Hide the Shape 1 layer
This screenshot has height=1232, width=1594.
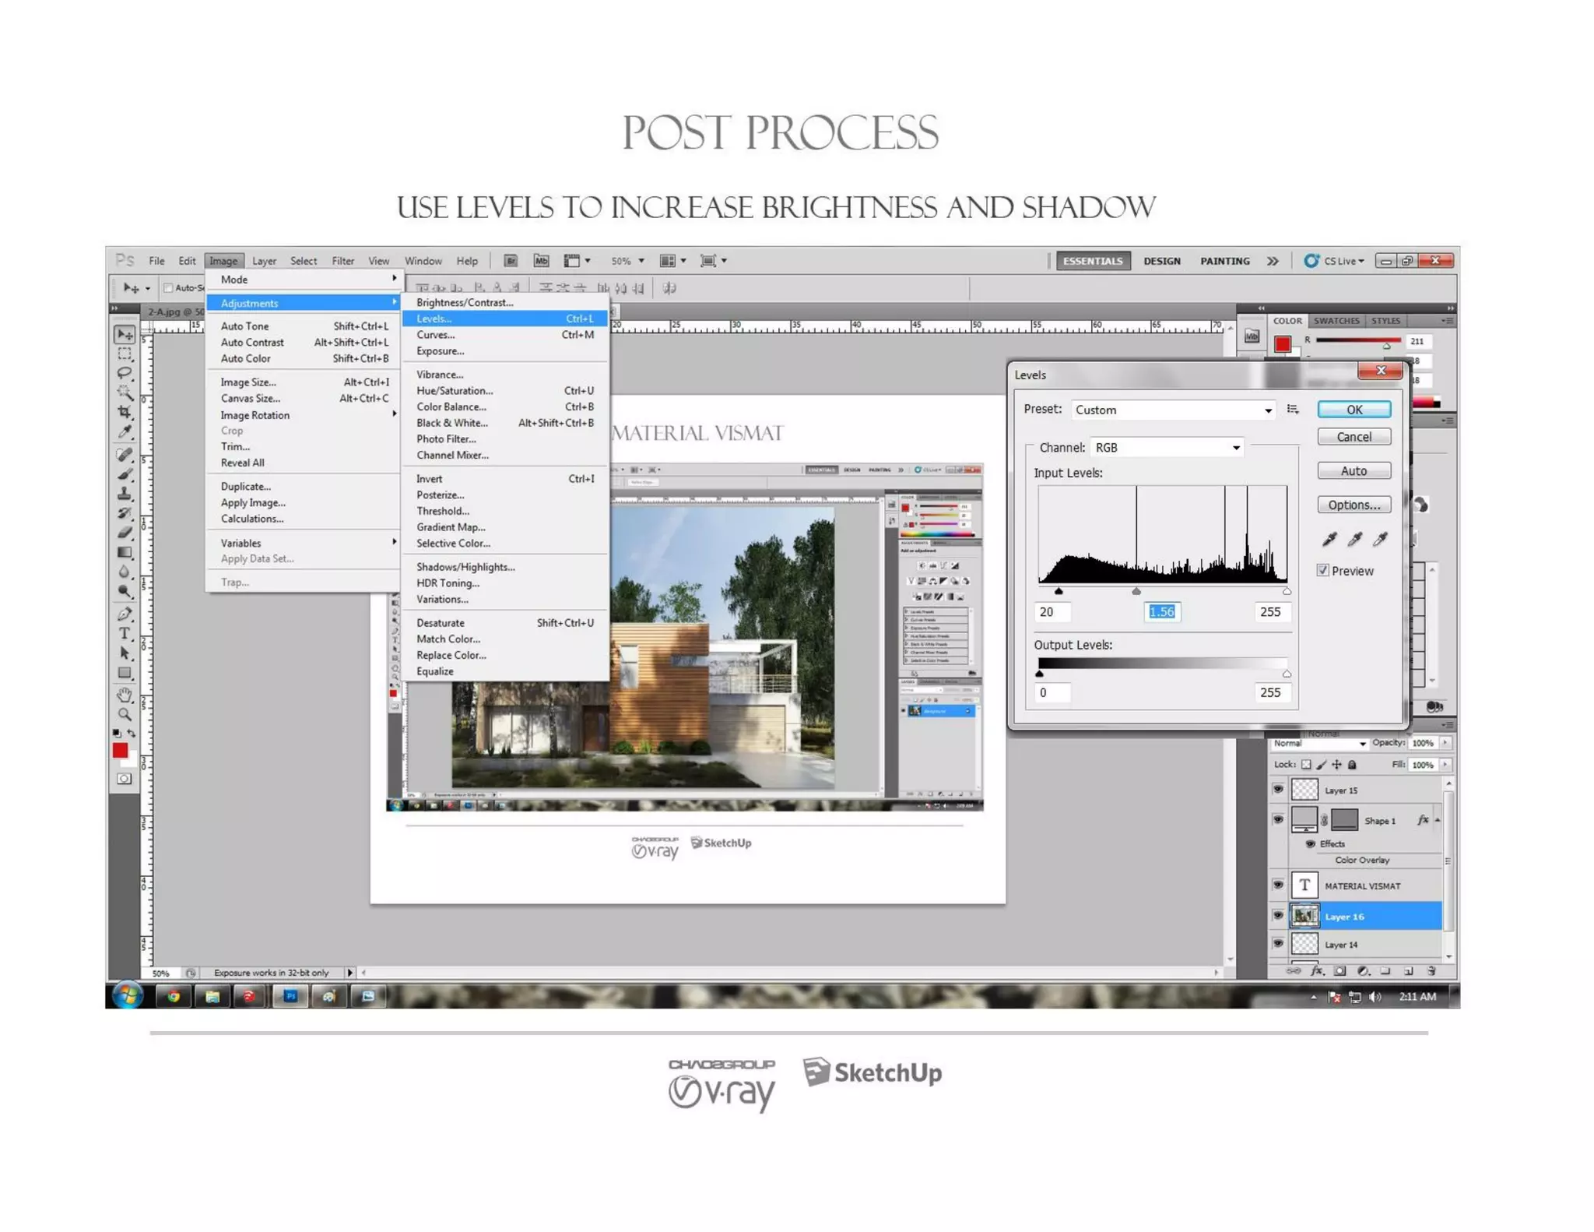click(x=1278, y=819)
